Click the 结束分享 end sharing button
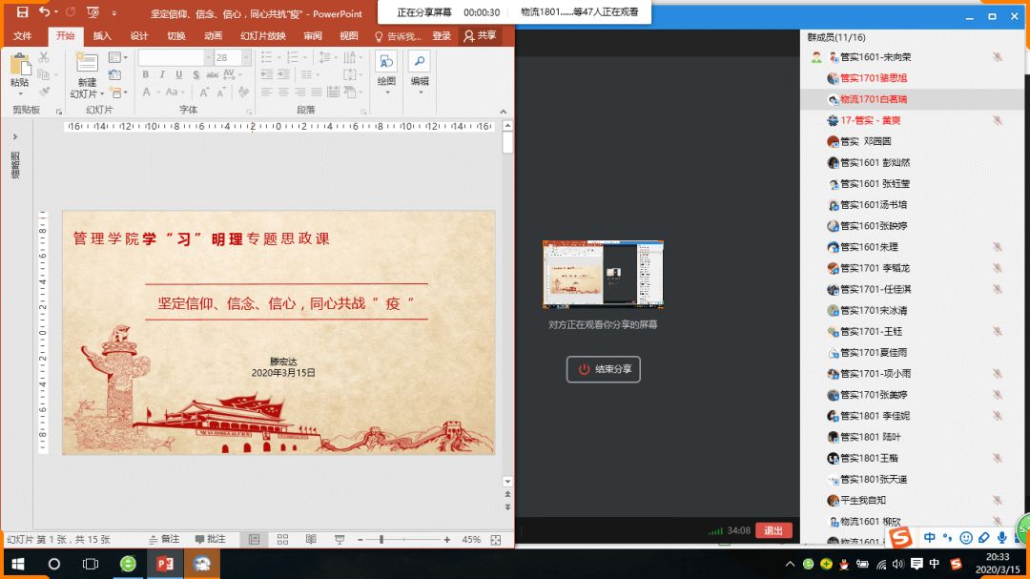Viewport: 1030px width, 579px height. click(604, 369)
